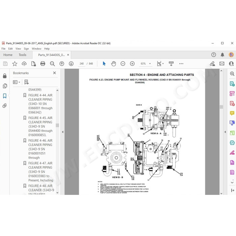
Task: Open the Sign menu
Action: [x=26, y=49]
